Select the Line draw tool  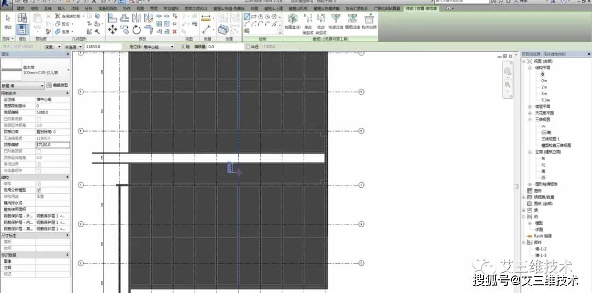247,16
